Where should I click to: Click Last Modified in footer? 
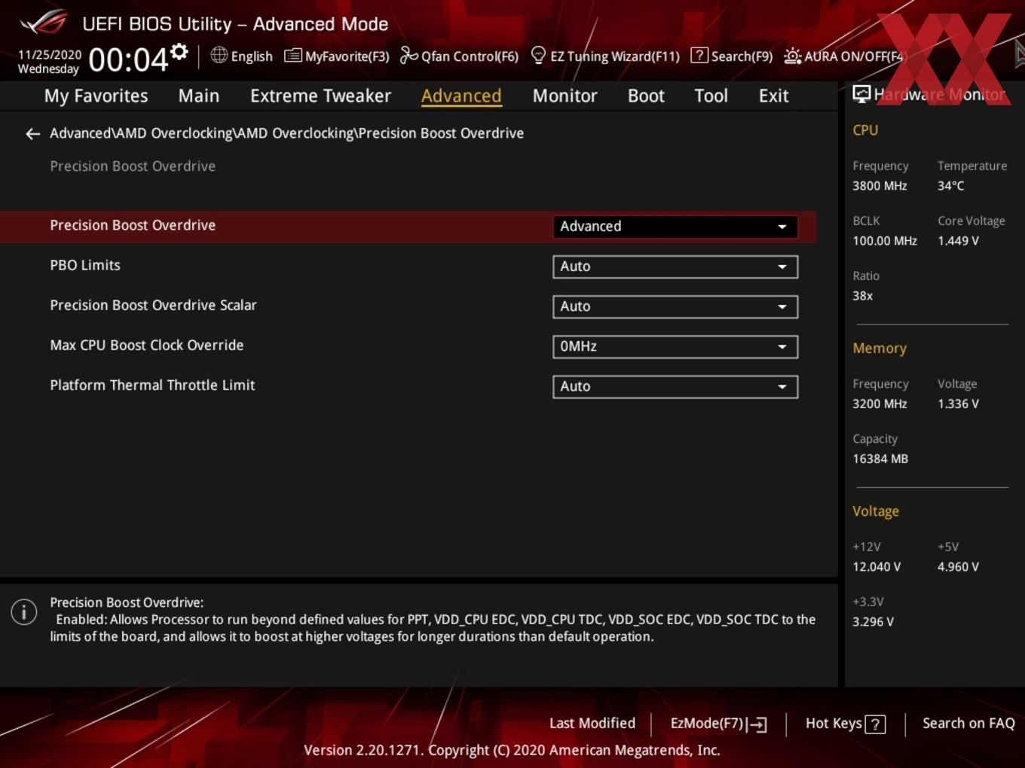(x=592, y=723)
